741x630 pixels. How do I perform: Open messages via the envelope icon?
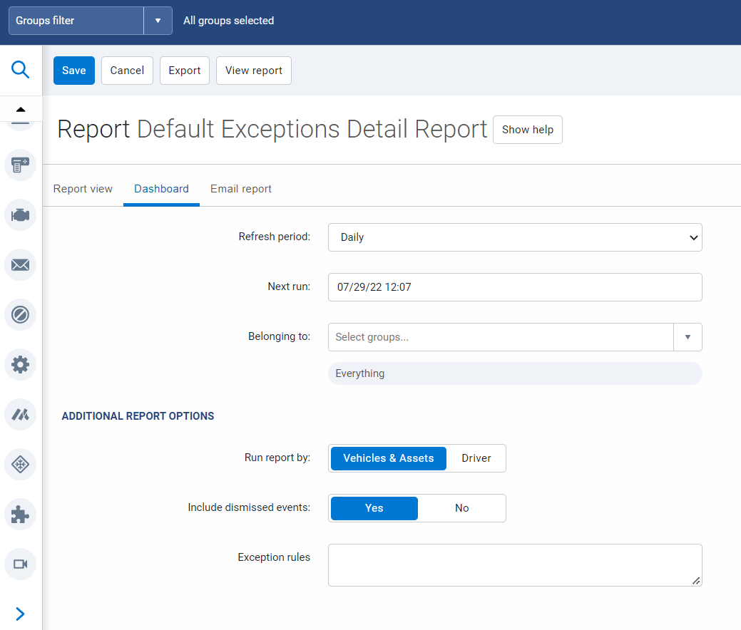[19, 264]
